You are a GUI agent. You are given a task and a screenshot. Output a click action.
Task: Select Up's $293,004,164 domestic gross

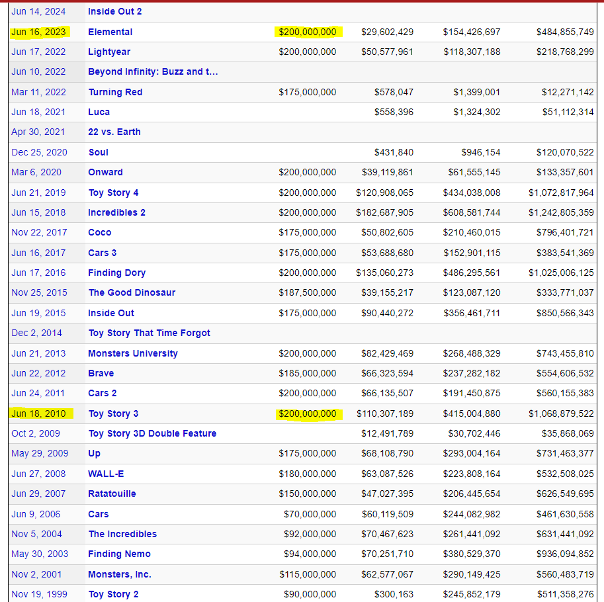click(472, 454)
